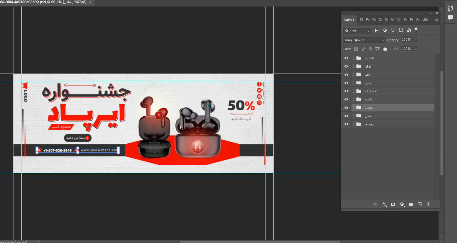Toggle visibility of the تماس group
Viewport: 457px width, 243px height.
pos(346,108)
